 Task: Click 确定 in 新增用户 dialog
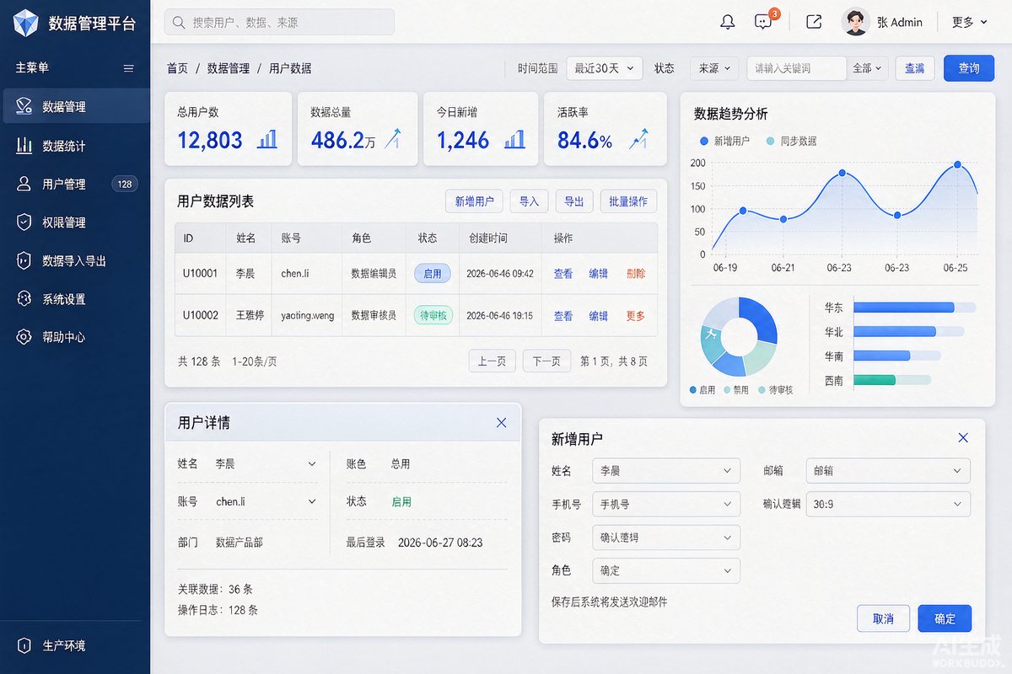(945, 618)
